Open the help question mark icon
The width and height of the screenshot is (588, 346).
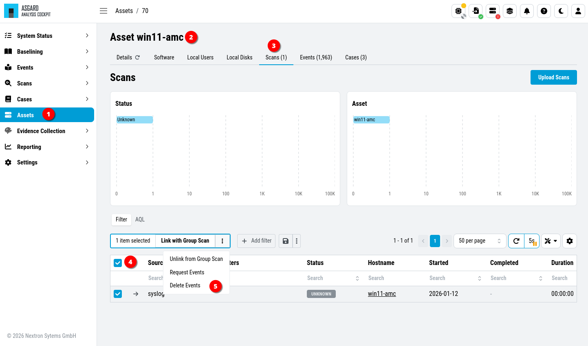[544, 11]
